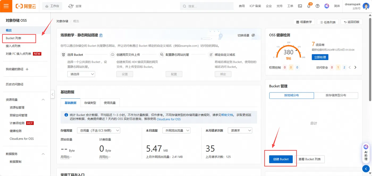Image resolution: width=372 pixels, height=176 pixels.
Task: Open the 请选择 bucket dropdown
Action: [x=81, y=74]
